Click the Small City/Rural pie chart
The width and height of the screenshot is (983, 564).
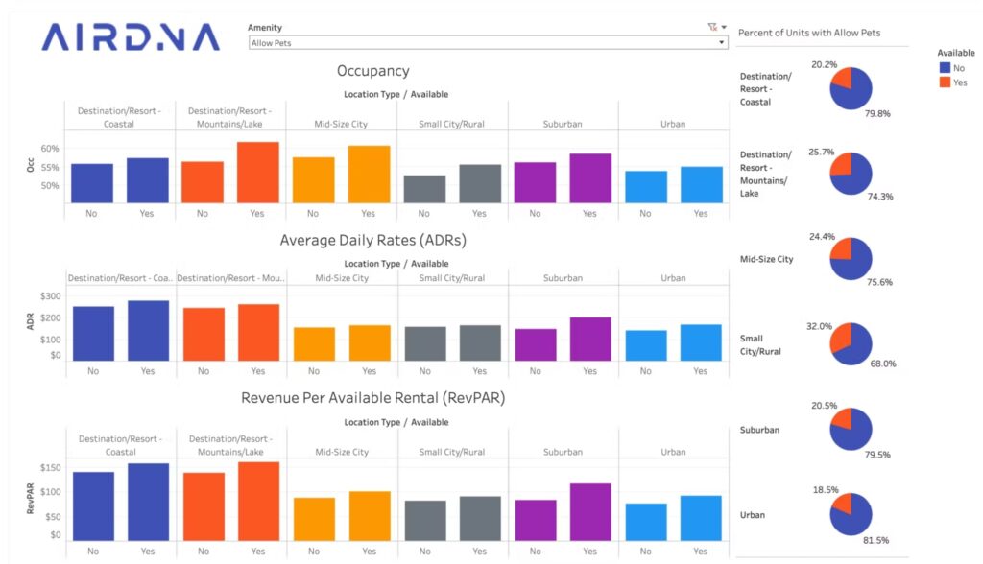(851, 344)
